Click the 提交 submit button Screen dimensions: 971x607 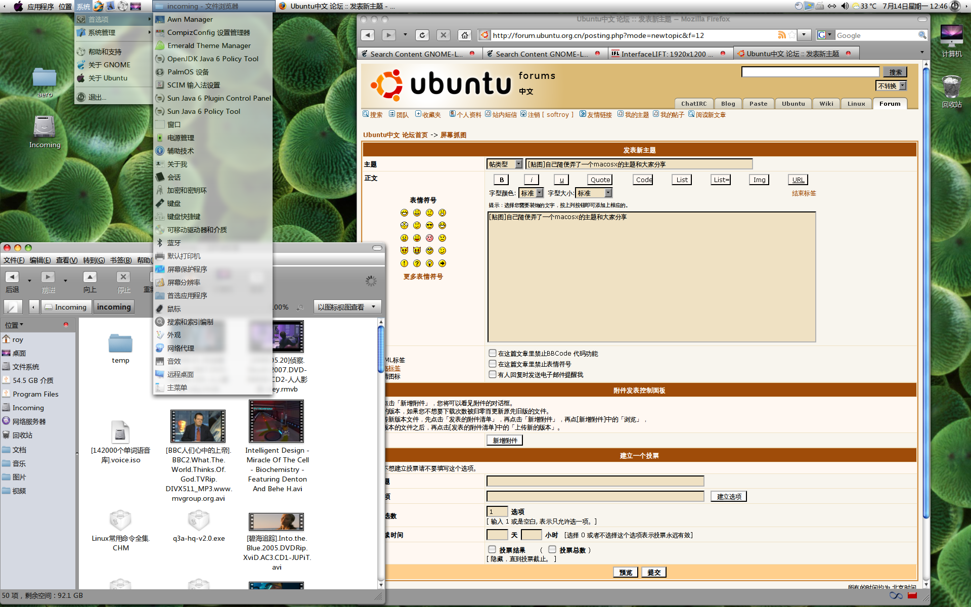(x=654, y=572)
